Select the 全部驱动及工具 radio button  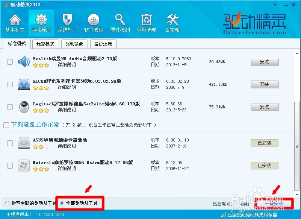(x=62, y=203)
